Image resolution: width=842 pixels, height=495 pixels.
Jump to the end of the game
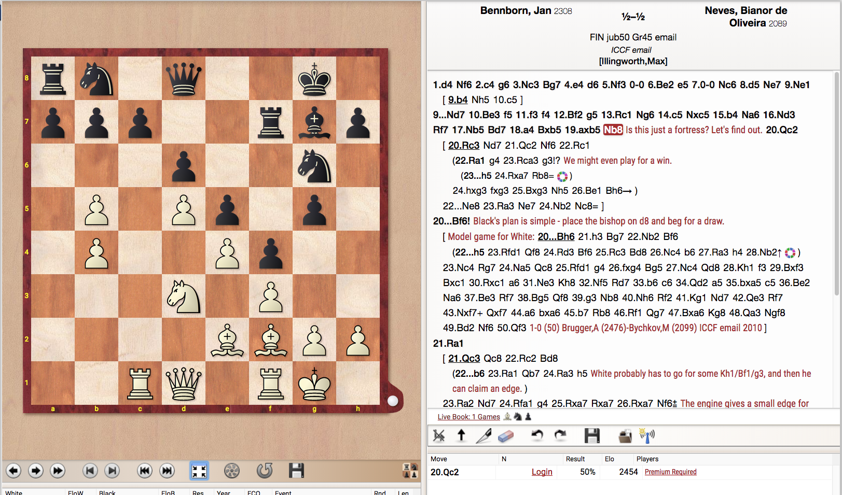coord(167,471)
